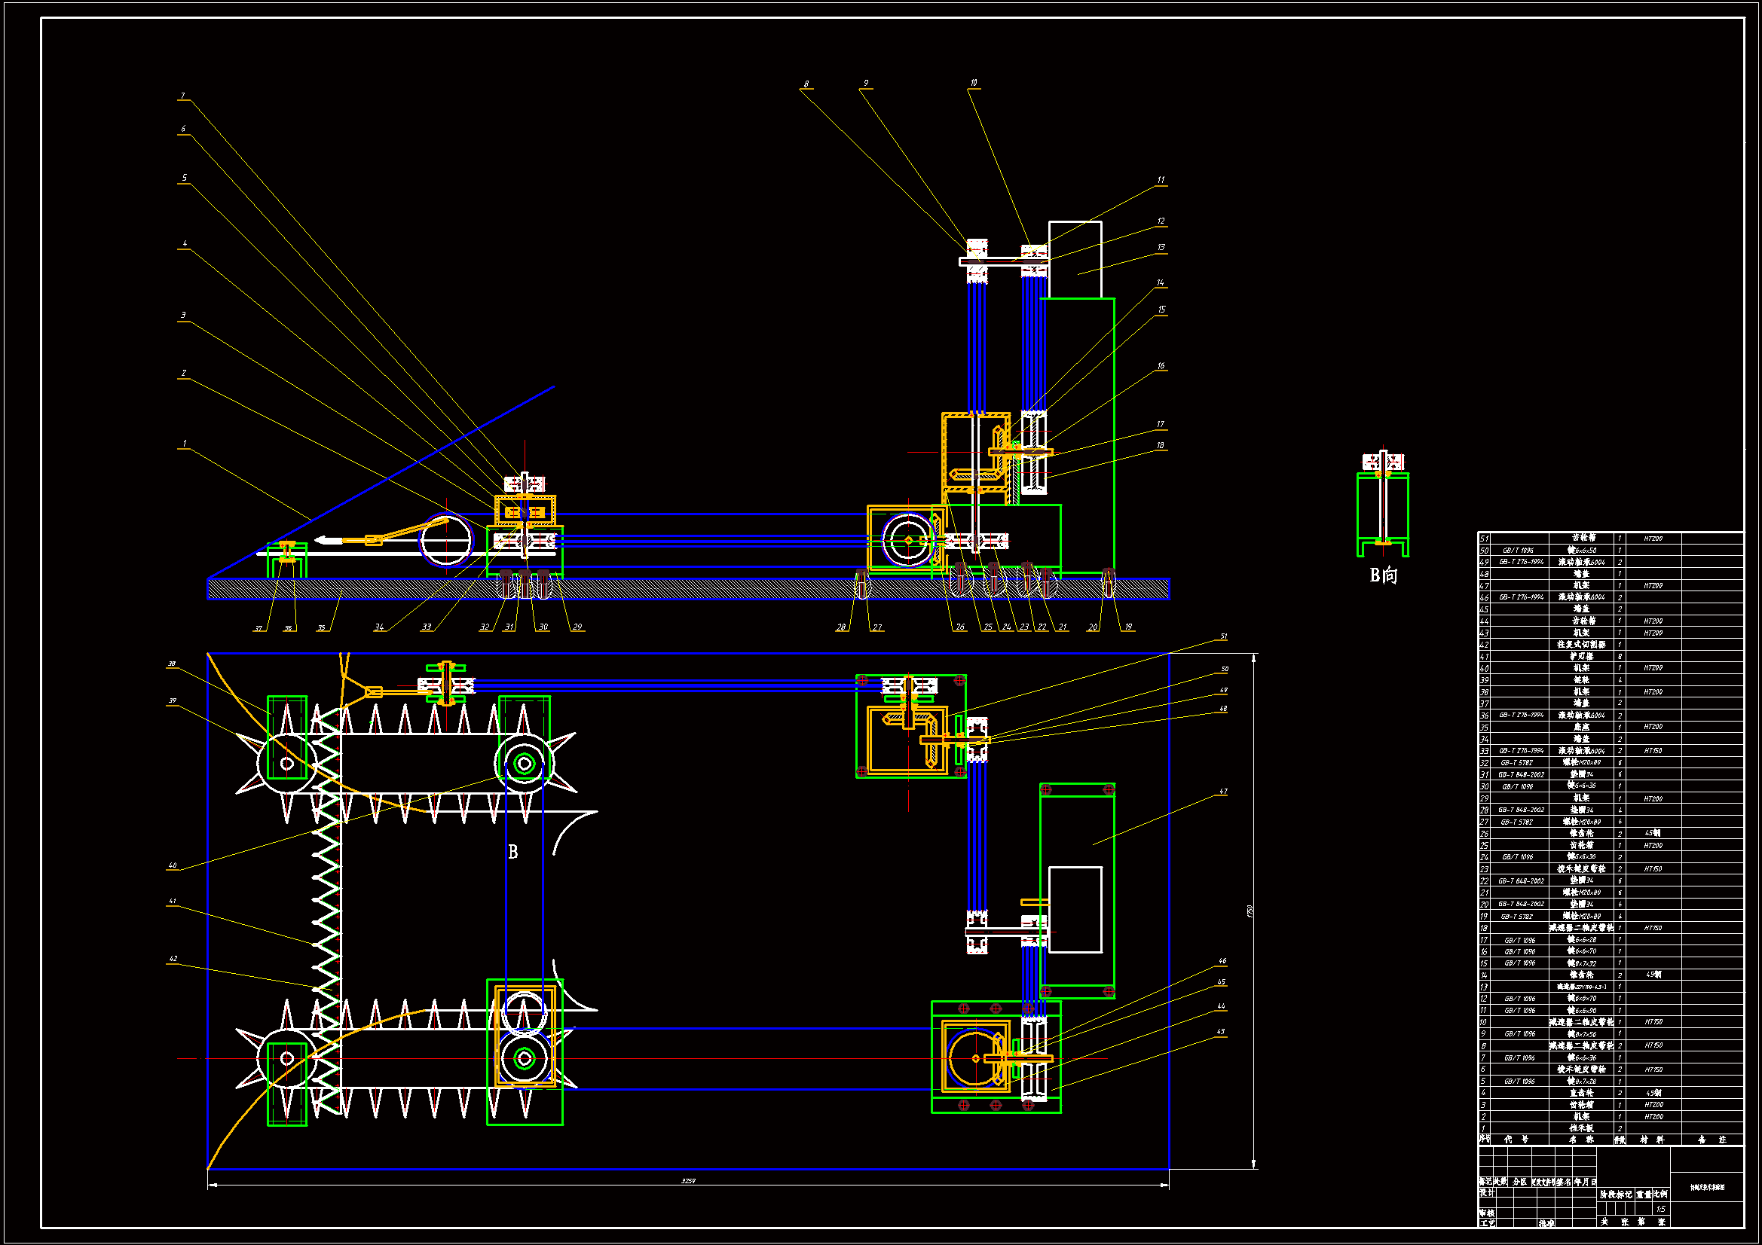
Task: Click row 13 reducer entry in parts list
Action: [1582, 987]
